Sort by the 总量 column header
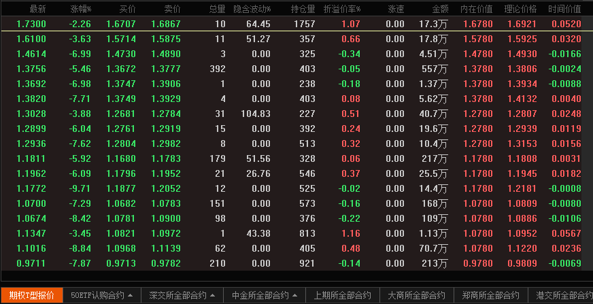 [x=217, y=9]
